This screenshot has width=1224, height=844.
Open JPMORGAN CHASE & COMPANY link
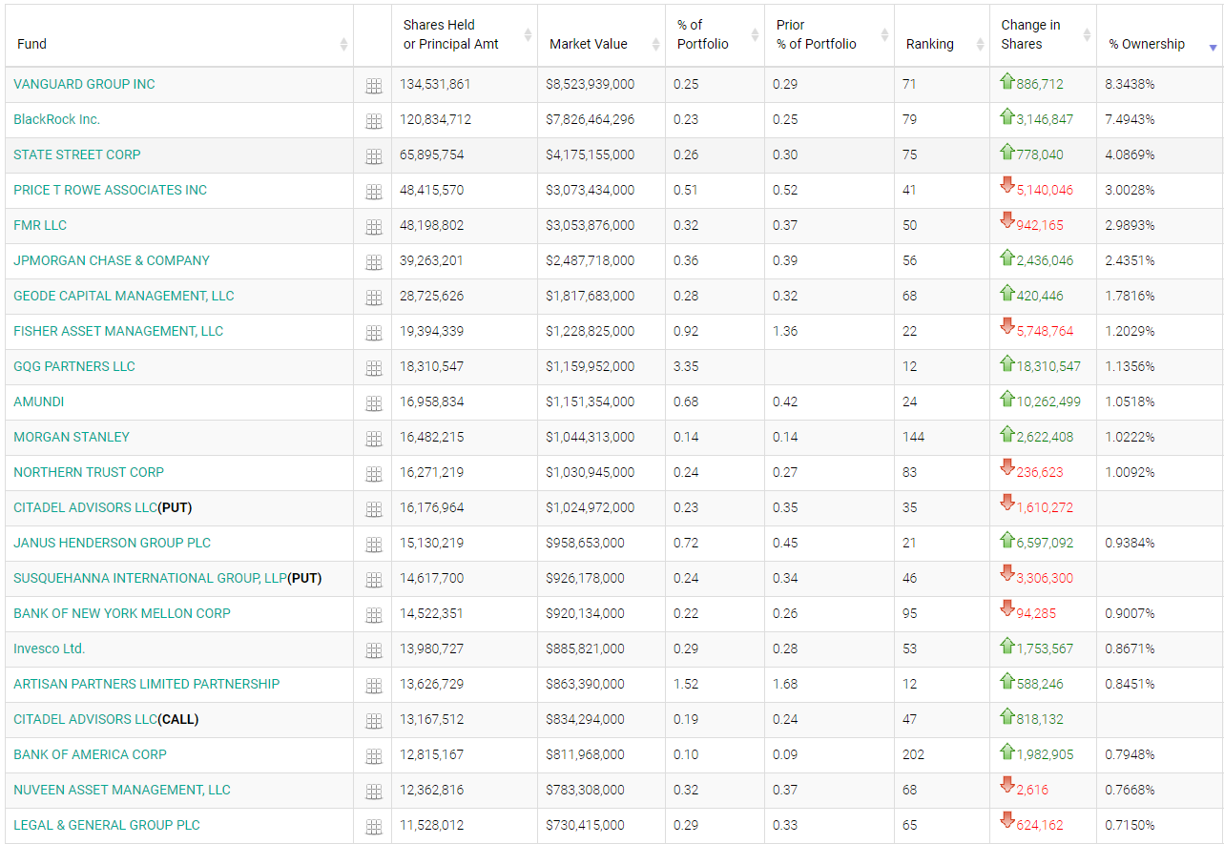pyautogui.click(x=112, y=260)
